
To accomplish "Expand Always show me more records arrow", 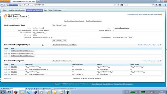I will (x=83, y=78).
